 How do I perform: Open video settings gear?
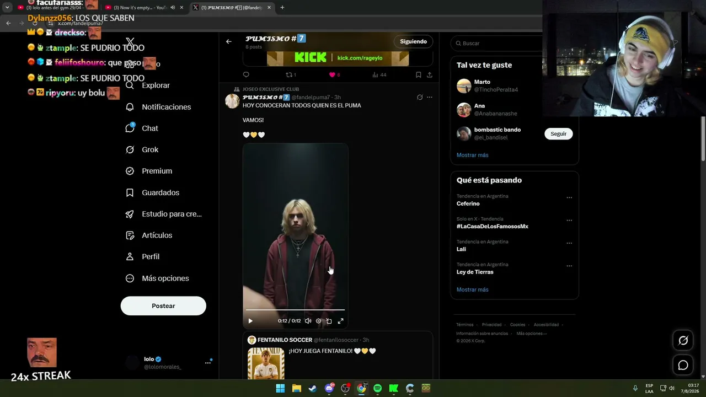(318, 321)
